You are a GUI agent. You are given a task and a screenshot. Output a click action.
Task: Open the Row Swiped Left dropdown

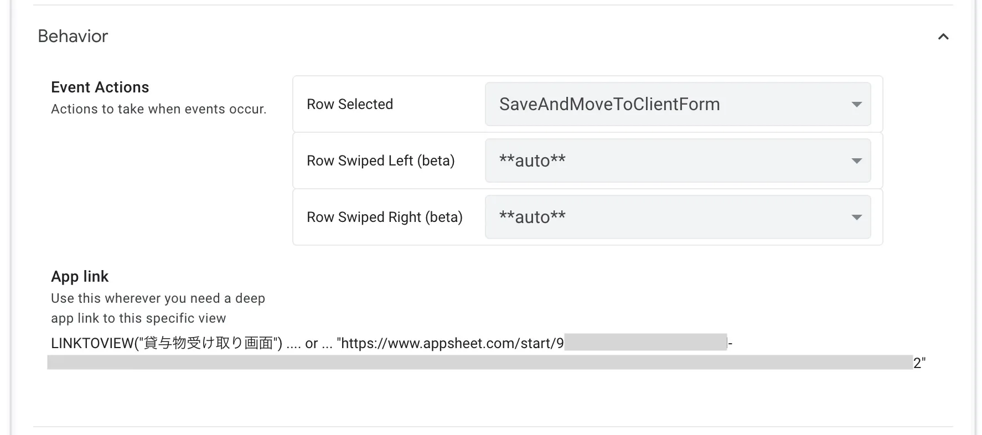tap(677, 160)
